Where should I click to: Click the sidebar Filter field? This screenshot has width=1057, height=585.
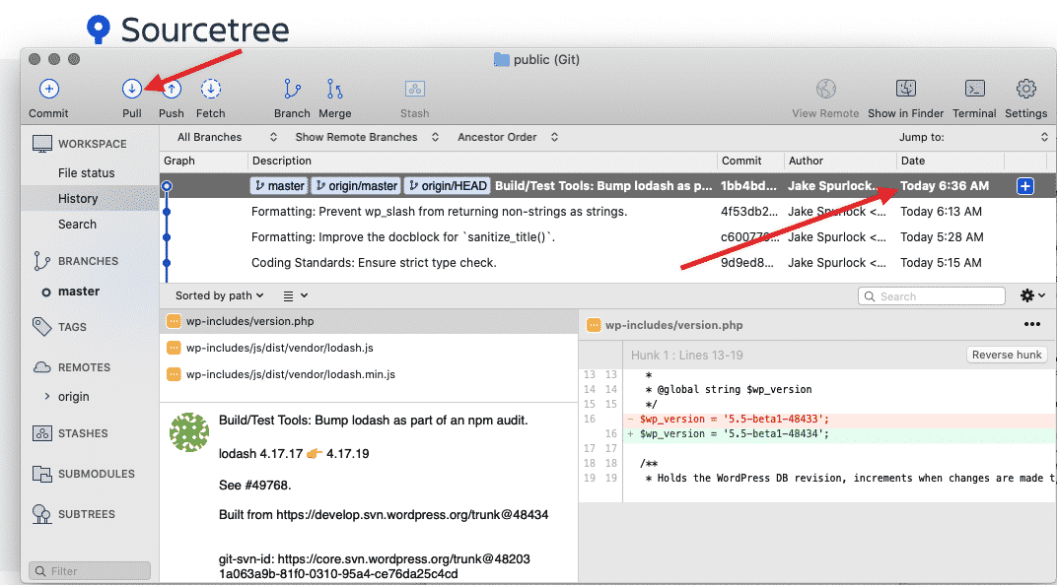tap(90, 571)
